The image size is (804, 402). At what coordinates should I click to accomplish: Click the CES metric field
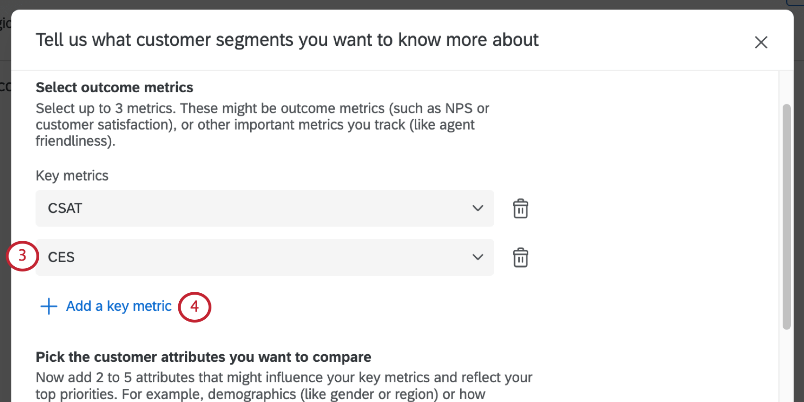[264, 257]
